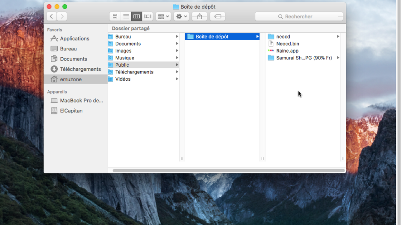
Task: Zoom the Finder window with green button
Action: point(65,7)
